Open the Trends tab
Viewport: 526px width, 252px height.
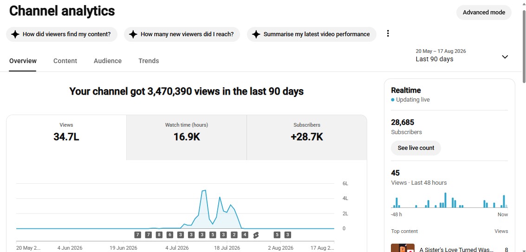[149, 61]
